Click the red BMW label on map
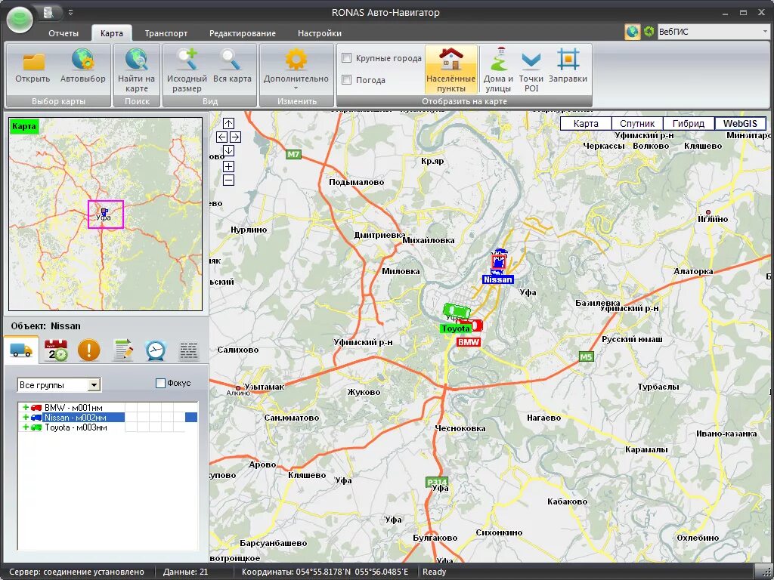 coord(469,342)
